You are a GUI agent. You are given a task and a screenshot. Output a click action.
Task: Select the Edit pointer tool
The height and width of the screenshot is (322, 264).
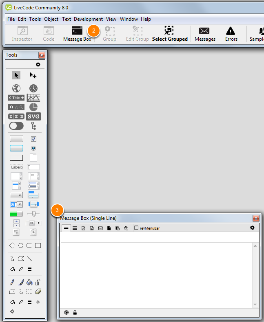point(33,75)
